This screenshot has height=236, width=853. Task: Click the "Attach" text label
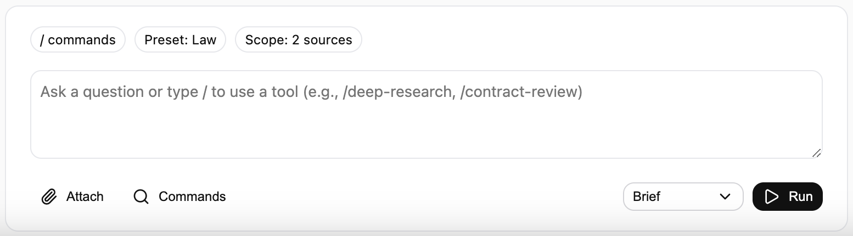[85, 197]
